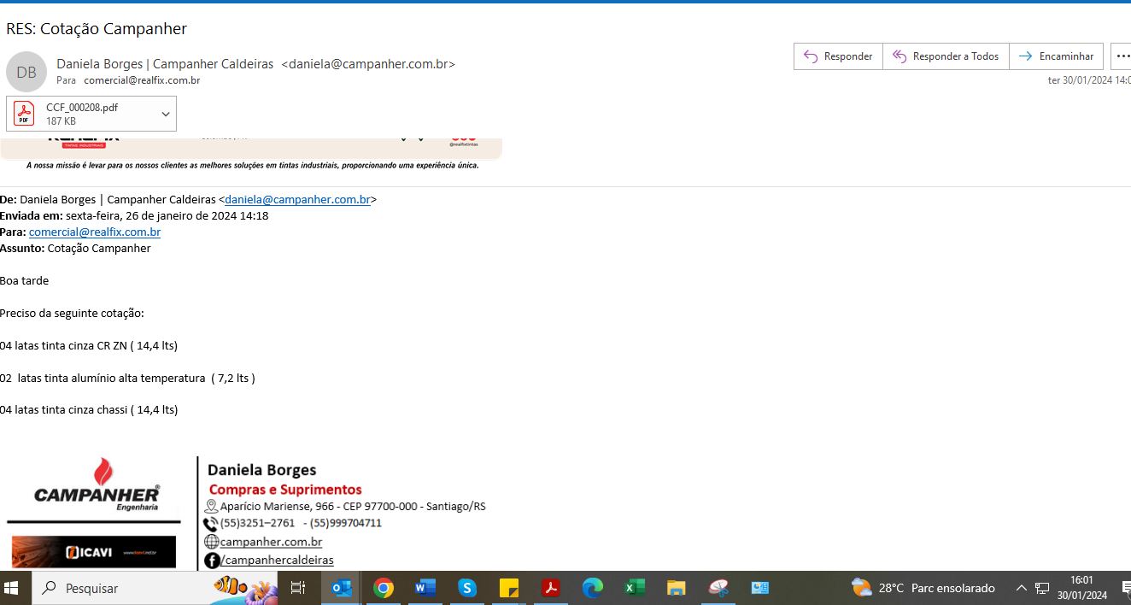Click Responder a Todos

pos(946,56)
